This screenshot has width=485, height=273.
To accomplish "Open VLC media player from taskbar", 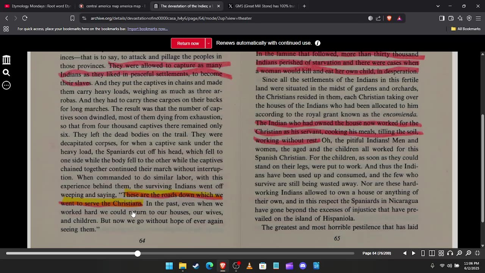I will click(249, 266).
